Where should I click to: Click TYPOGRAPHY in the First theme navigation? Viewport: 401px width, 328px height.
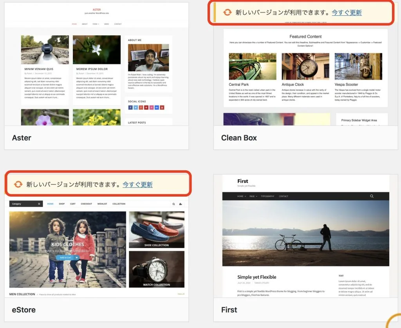pyautogui.click(x=267, y=196)
